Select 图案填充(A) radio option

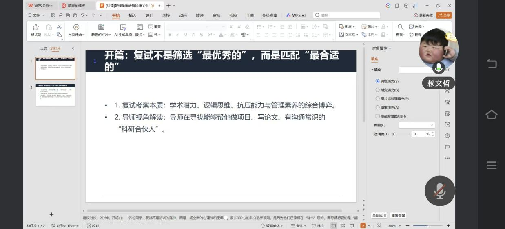pos(377,107)
